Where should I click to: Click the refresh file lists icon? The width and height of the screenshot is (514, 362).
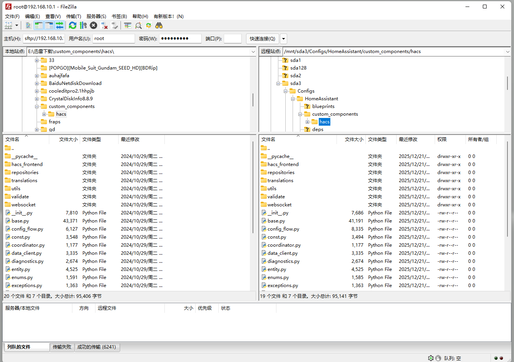point(72,25)
